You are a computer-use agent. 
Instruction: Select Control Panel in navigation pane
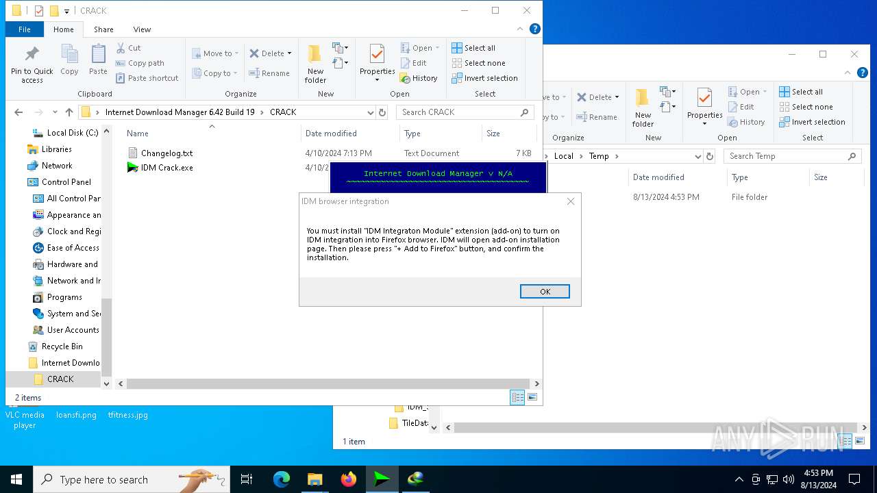pos(59,182)
